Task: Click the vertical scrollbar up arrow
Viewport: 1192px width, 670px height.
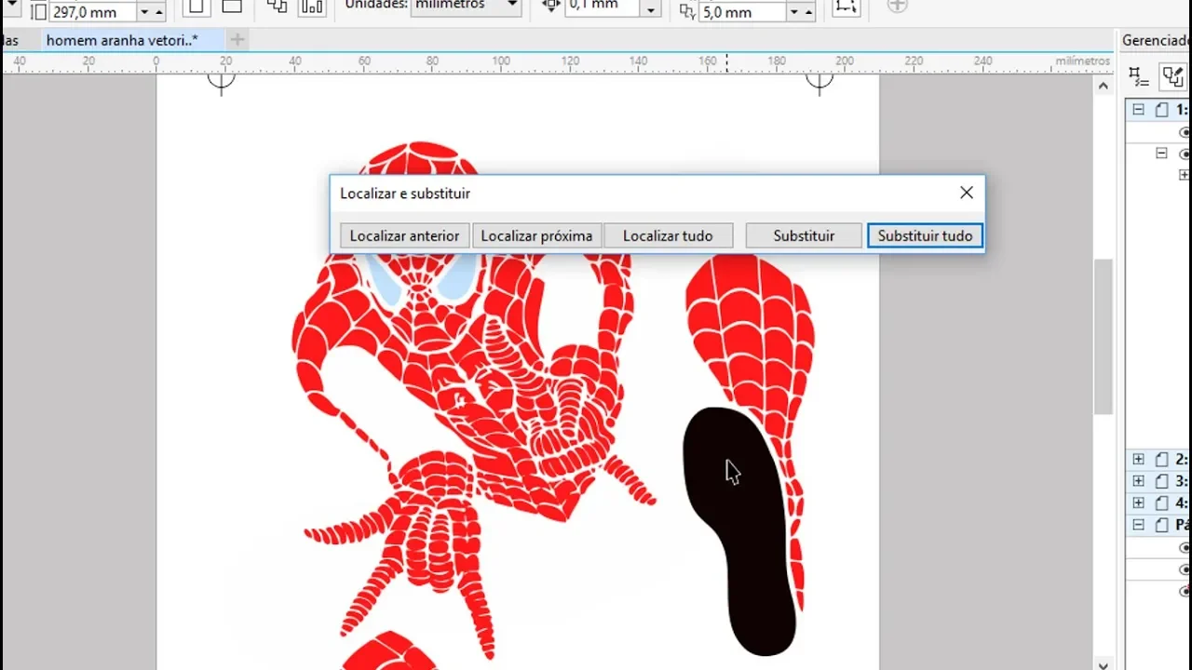Action: pos(1104,86)
